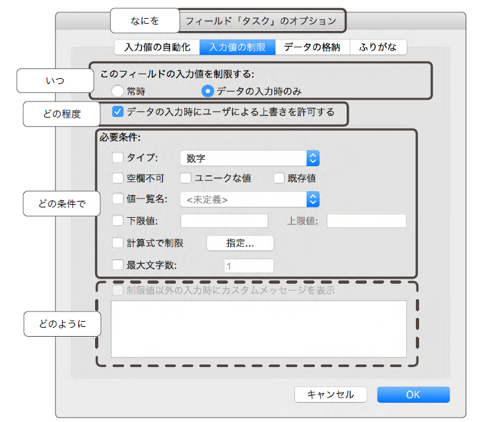Confirm with the OK button
Image resolution: width=498 pixels, height=422 pixels.
click(x=413, y=394)
